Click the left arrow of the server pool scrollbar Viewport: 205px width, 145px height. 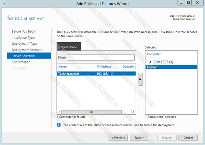(x=59, y=112)
